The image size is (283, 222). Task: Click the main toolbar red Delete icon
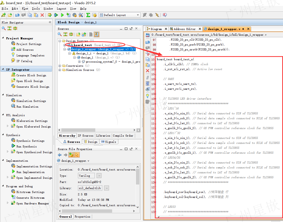[42, 15]
